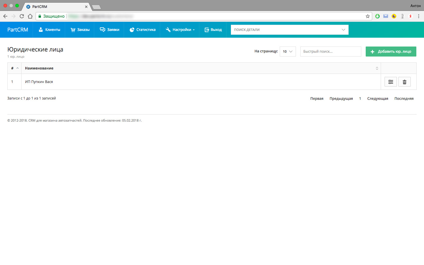Go to the browser home page
Viewport: 424px width, 265px height.
tap(30, 16)
